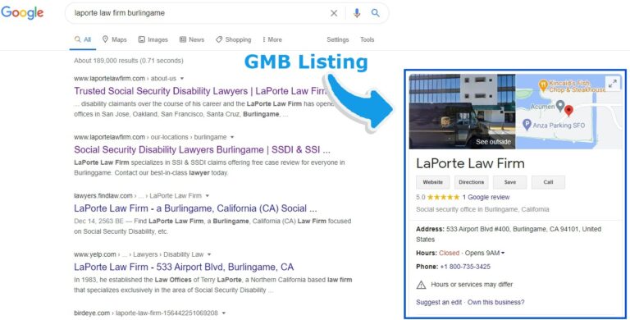
Task: Switch to the Maps tab
Action: coord(115,39)
